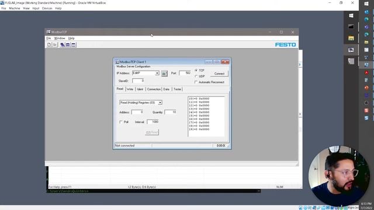
Task: Select the TCP radio button
Action: click(196, 71)
